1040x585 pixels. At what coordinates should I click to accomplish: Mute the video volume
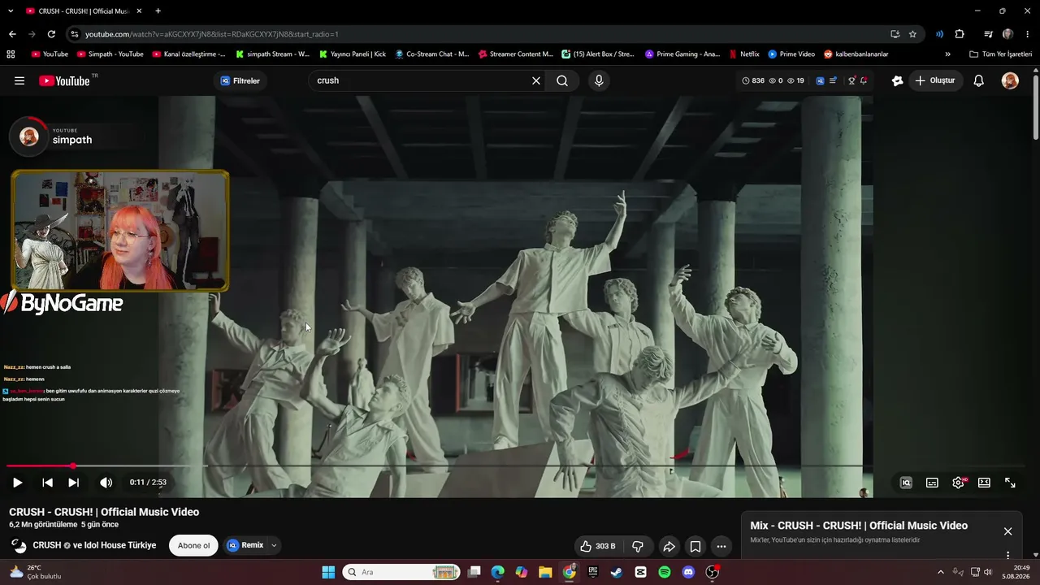tap(106, 483)
